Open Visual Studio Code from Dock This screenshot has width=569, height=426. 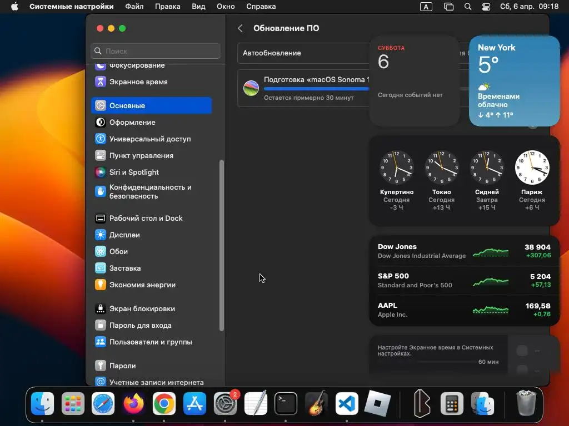point(347,403)
